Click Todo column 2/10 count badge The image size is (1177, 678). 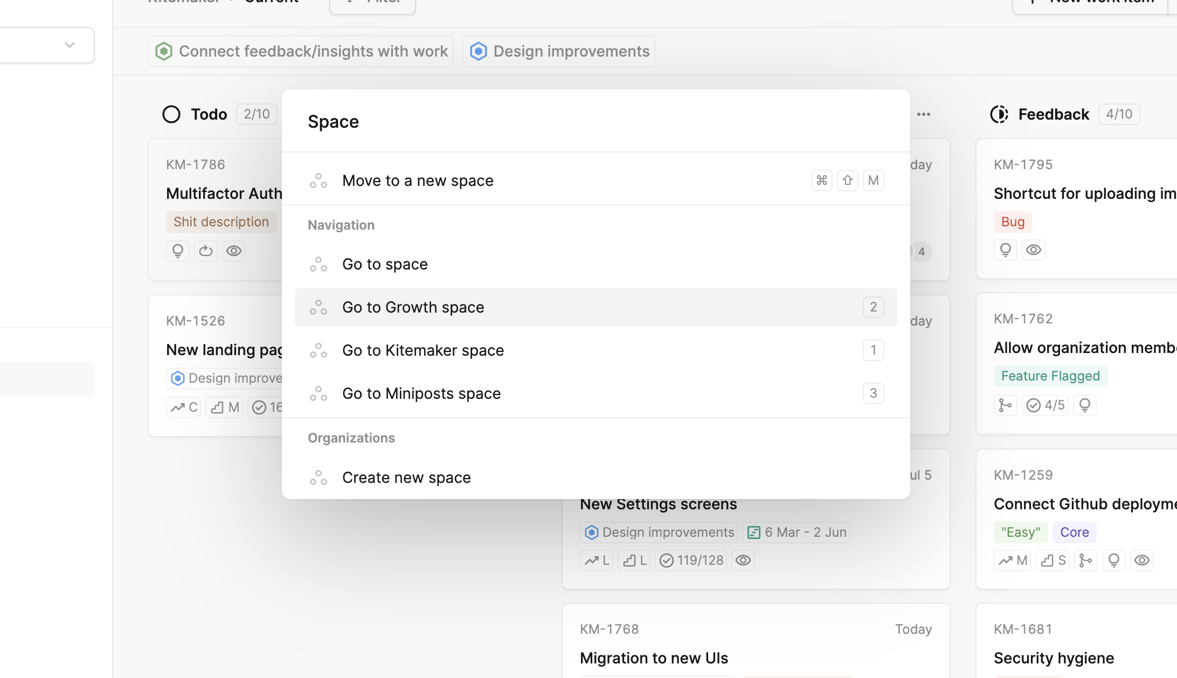(x=257, y=114)
